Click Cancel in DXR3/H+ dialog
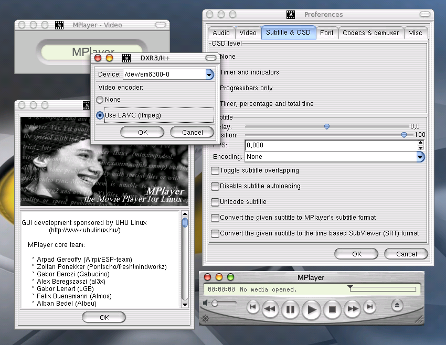The image size is (446, 345). (192, 133)
